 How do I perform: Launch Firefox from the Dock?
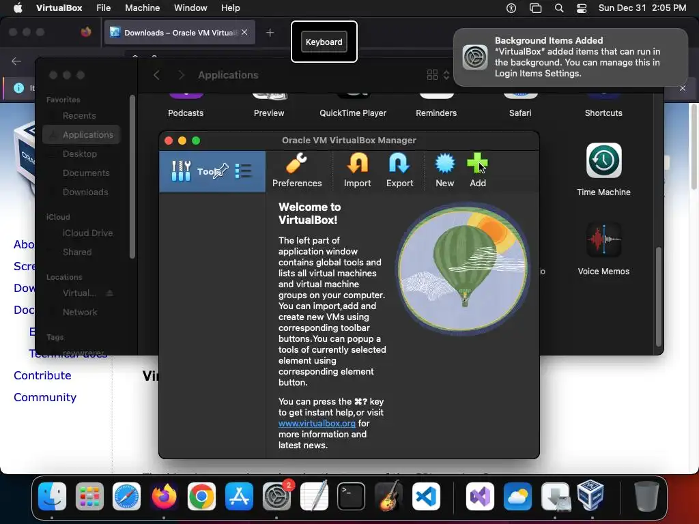[x=164, y=497]
